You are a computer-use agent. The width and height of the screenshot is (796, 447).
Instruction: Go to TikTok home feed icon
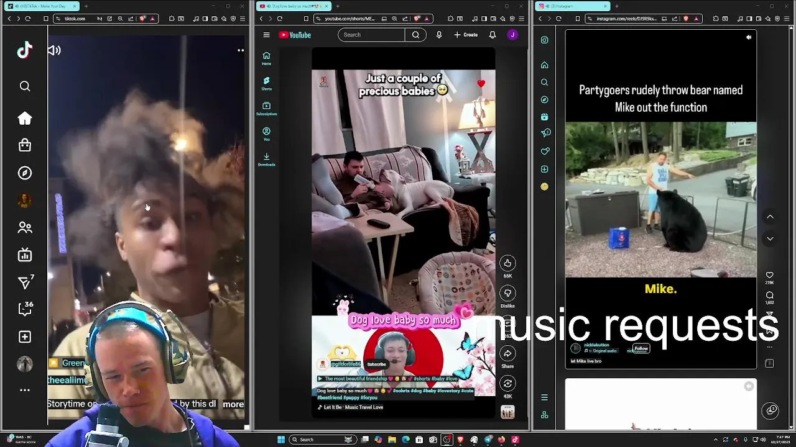pyautogui.click(x=25, y=119)
